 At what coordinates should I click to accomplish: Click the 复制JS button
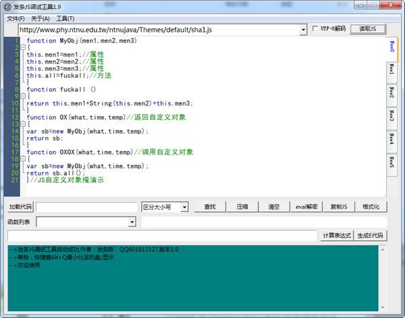click(338, 207)
